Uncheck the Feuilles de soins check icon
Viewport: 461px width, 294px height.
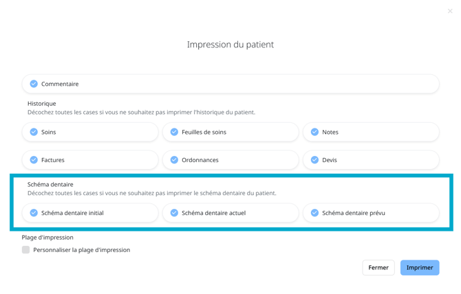pyautogui.click(x=174, y=132)
